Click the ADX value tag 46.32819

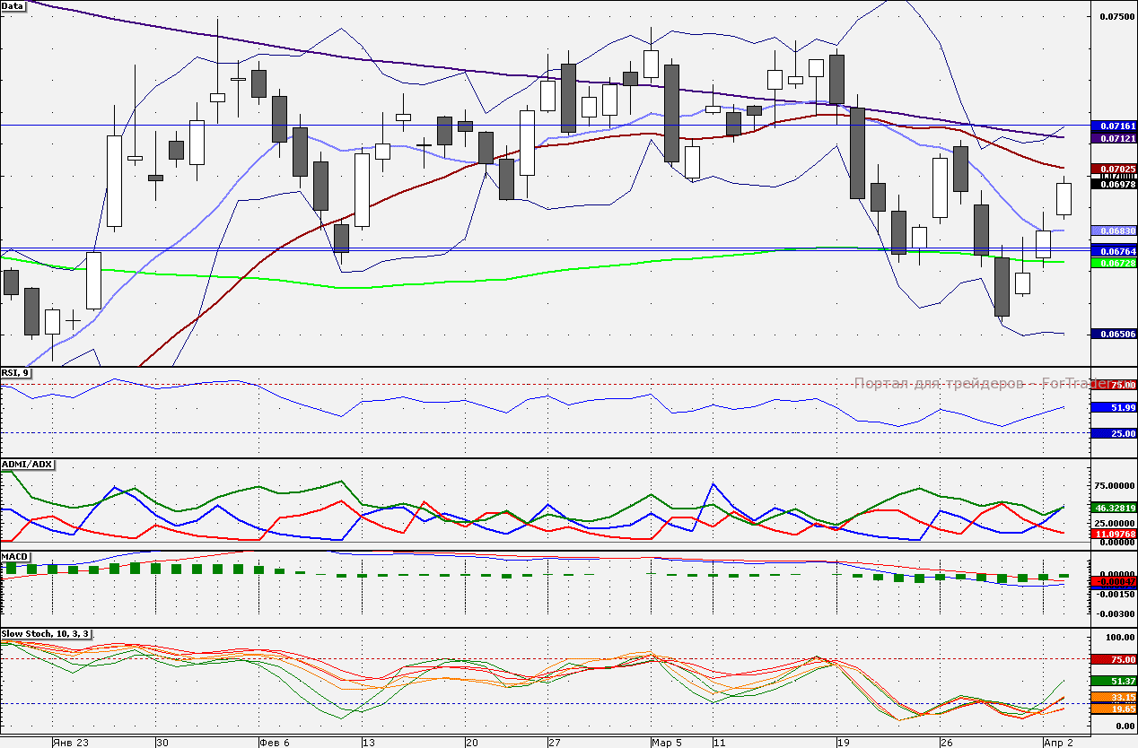[1113, 507]
